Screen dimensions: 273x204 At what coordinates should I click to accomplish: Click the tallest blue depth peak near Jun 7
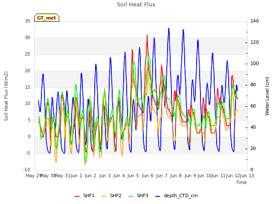click(169, 28)
